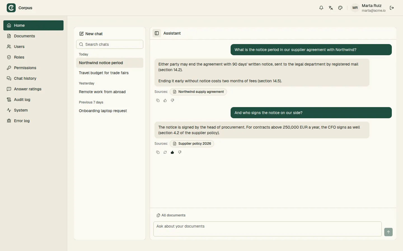Image resolution: width=403 pixels, height=251 pixels.
Task: Log out using the sign-out icon
Action: 392,8
